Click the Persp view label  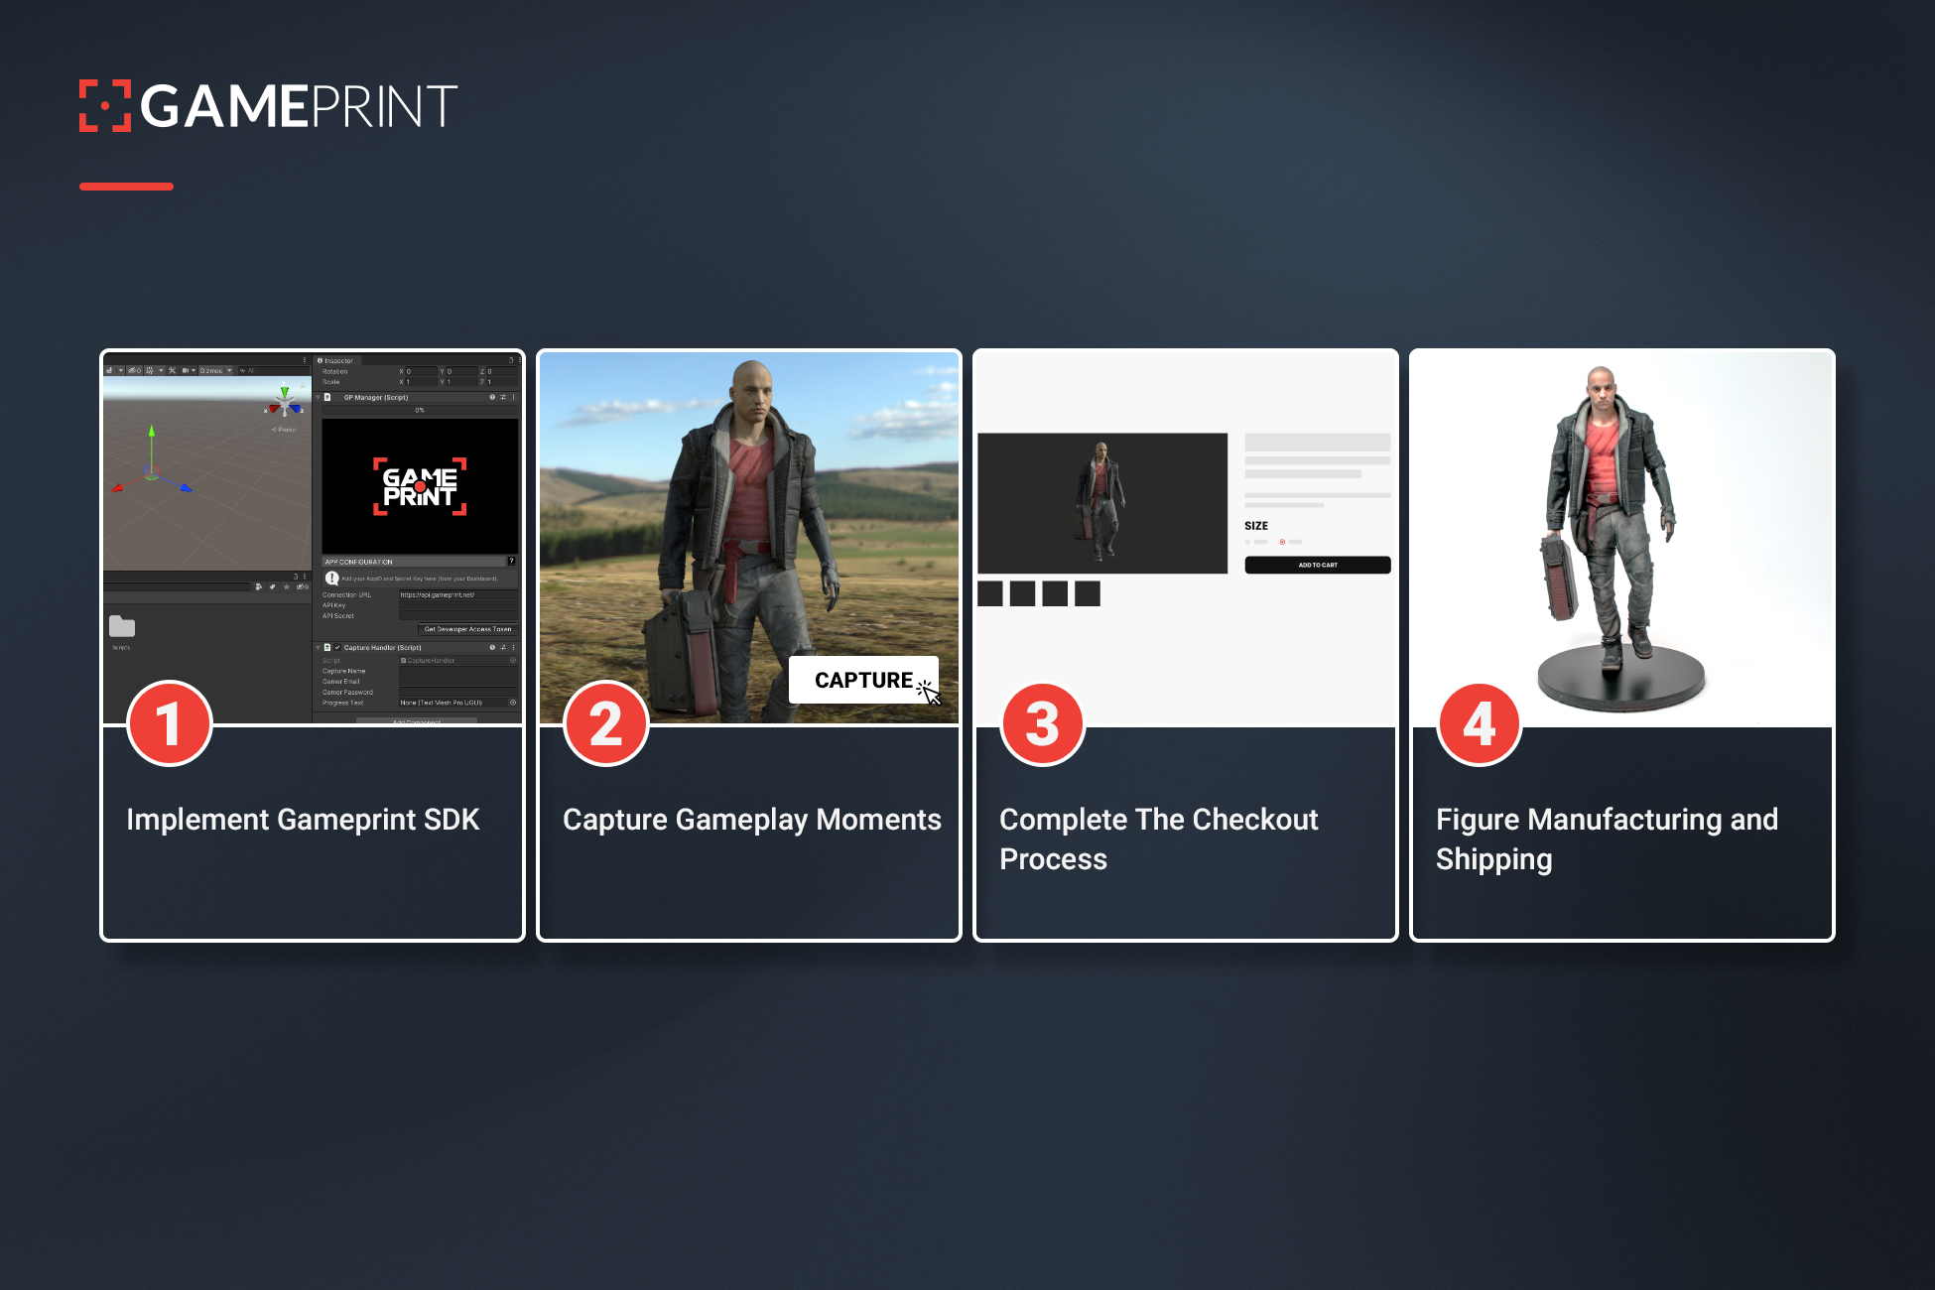[285, 430]
